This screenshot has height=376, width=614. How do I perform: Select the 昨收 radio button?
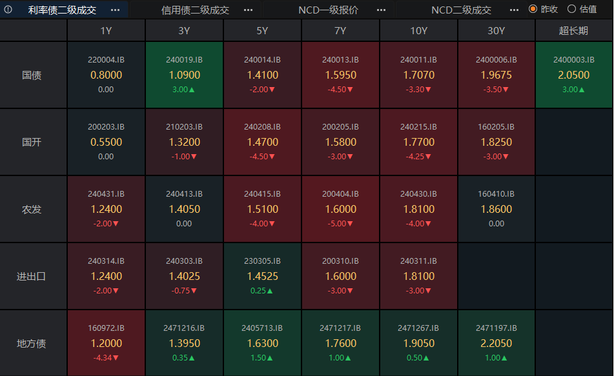tap(533, 9)
